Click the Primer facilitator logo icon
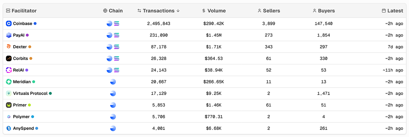The width and height of the screenshot is (409, 137). tap(9, 105)
